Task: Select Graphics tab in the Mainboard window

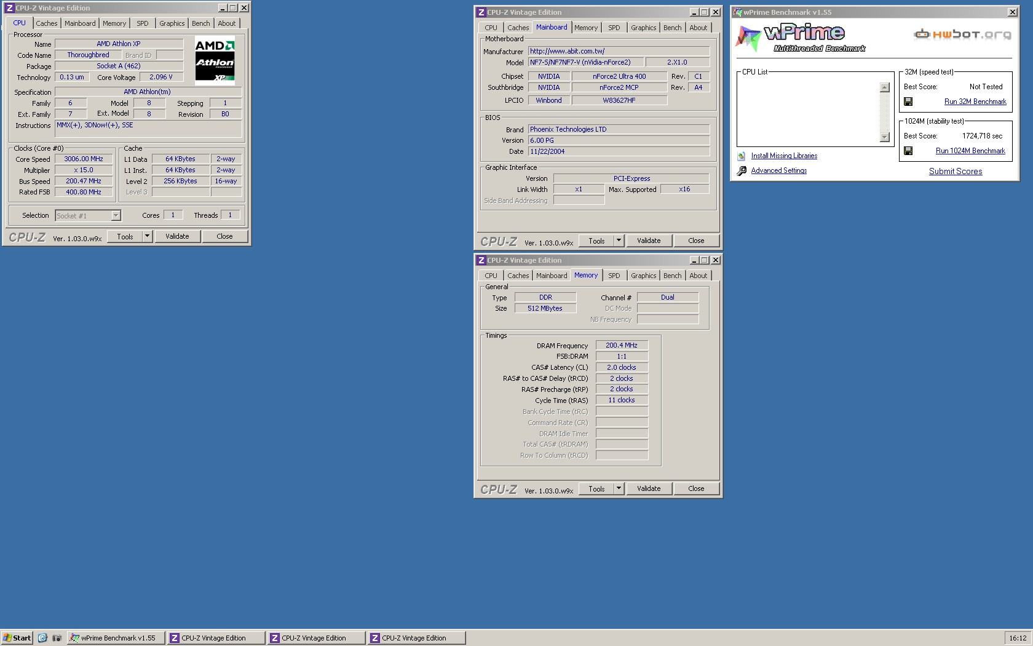Action: [x=643, y=28]
